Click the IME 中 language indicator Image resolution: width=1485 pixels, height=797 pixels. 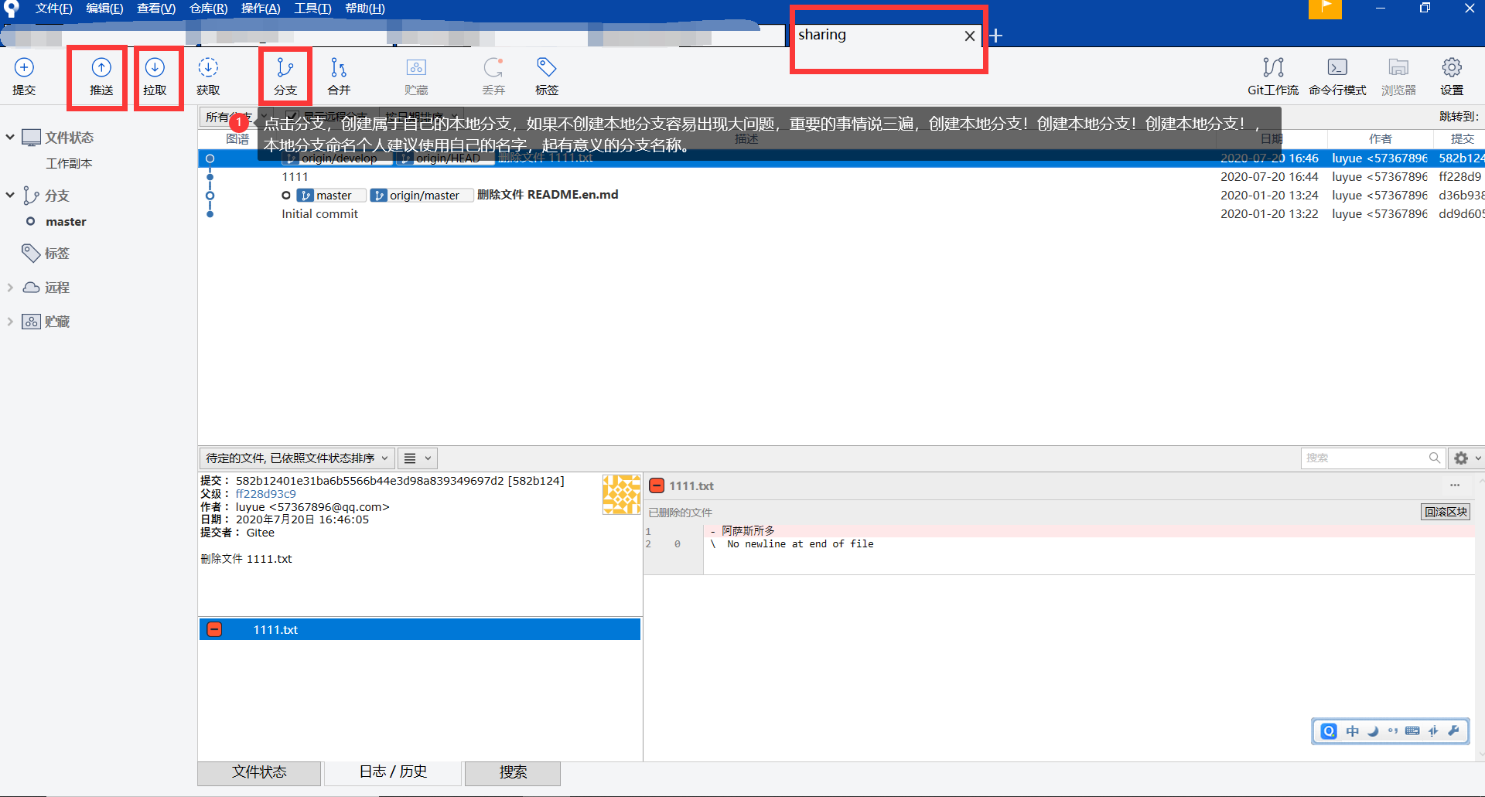coord(1352,731)
